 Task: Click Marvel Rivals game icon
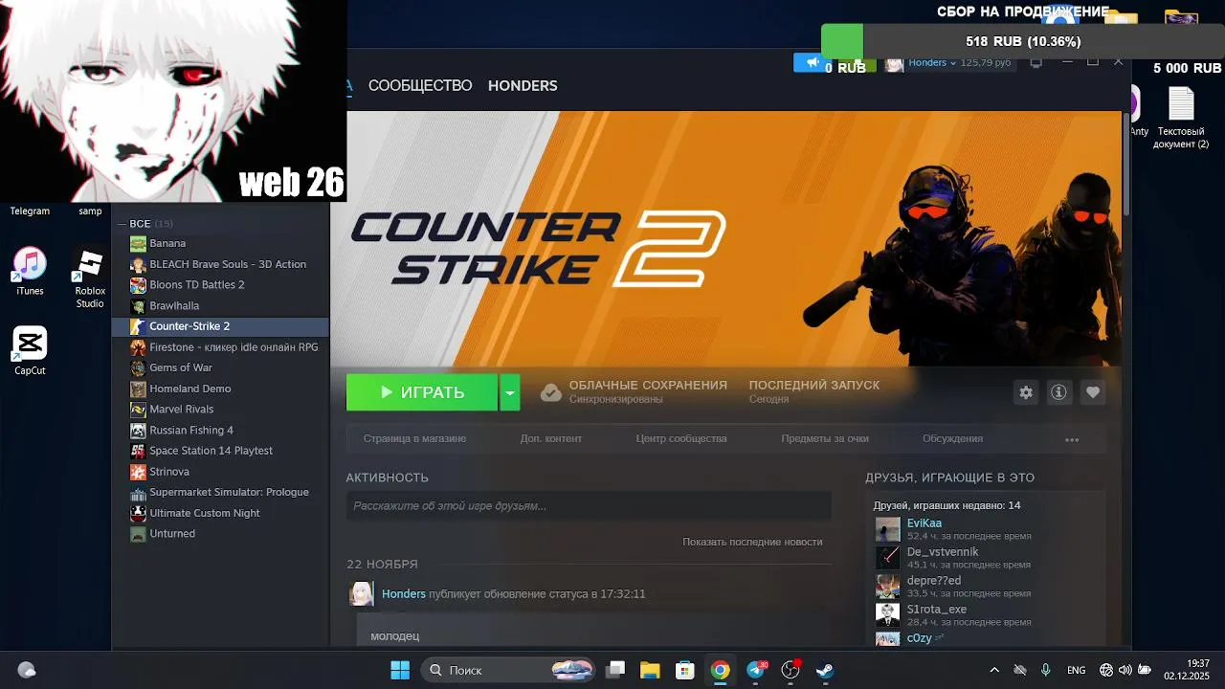[139, 410]
